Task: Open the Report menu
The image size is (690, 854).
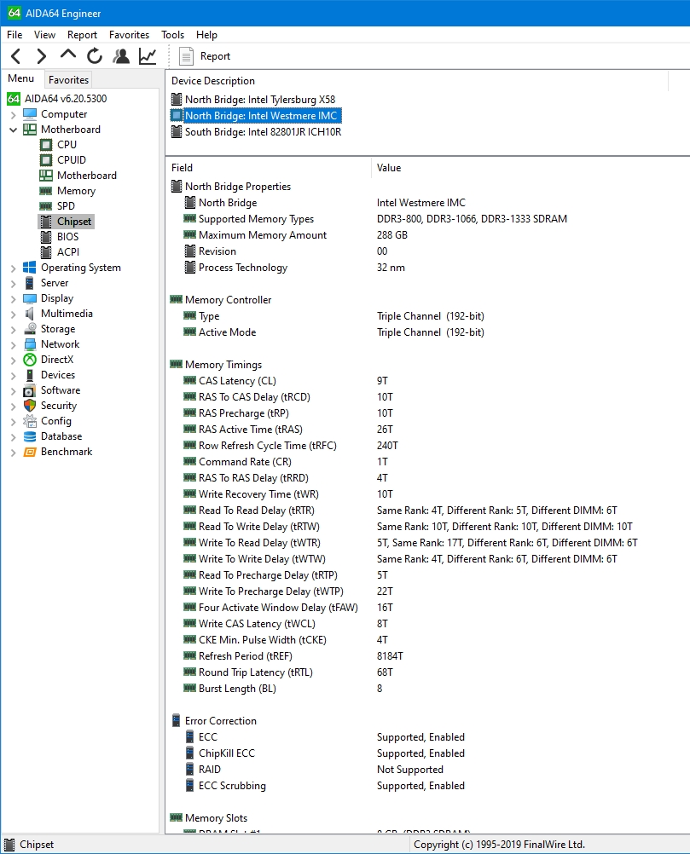Action: click(82, 35)
